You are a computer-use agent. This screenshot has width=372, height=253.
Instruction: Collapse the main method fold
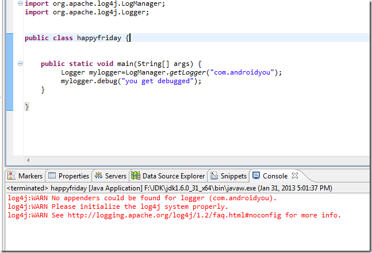(x=20, y=64)
